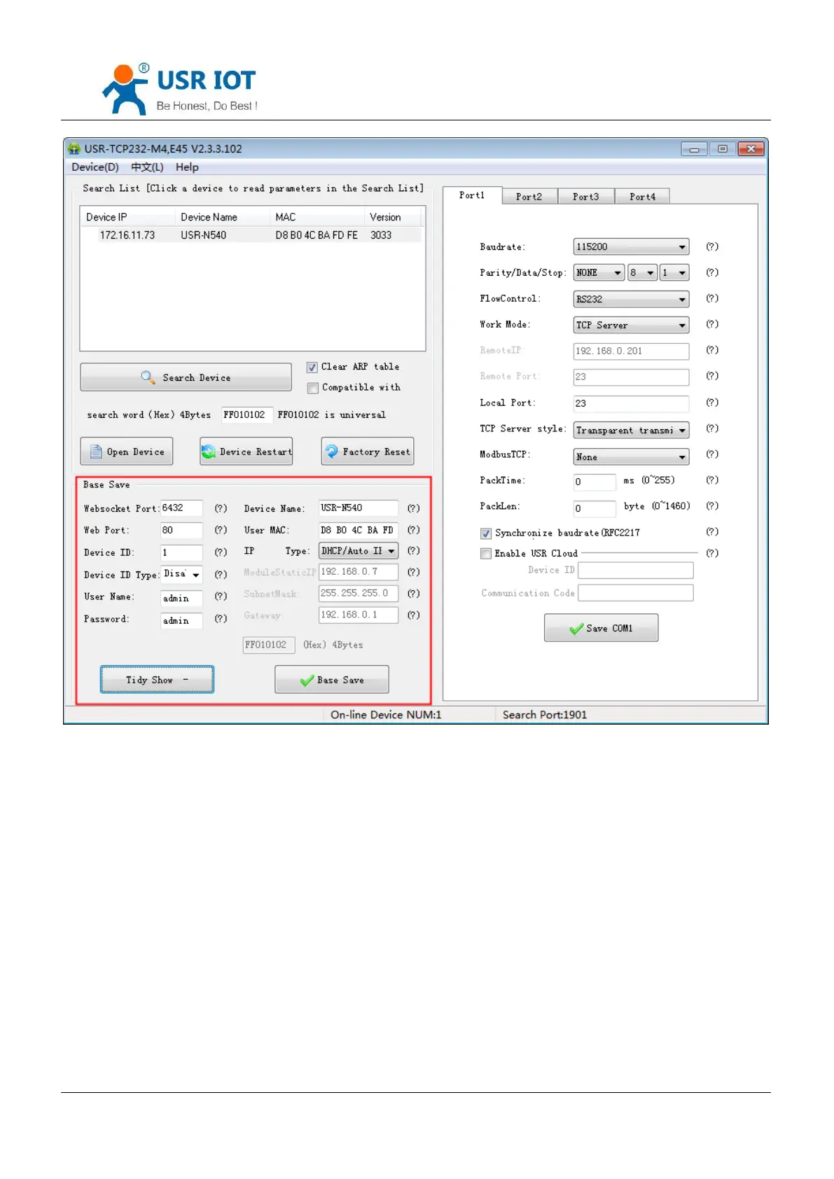The width and height of the screenshot is (834, 1179).
Task: Click the User Name input field
Action: click(x=181, y=598)
